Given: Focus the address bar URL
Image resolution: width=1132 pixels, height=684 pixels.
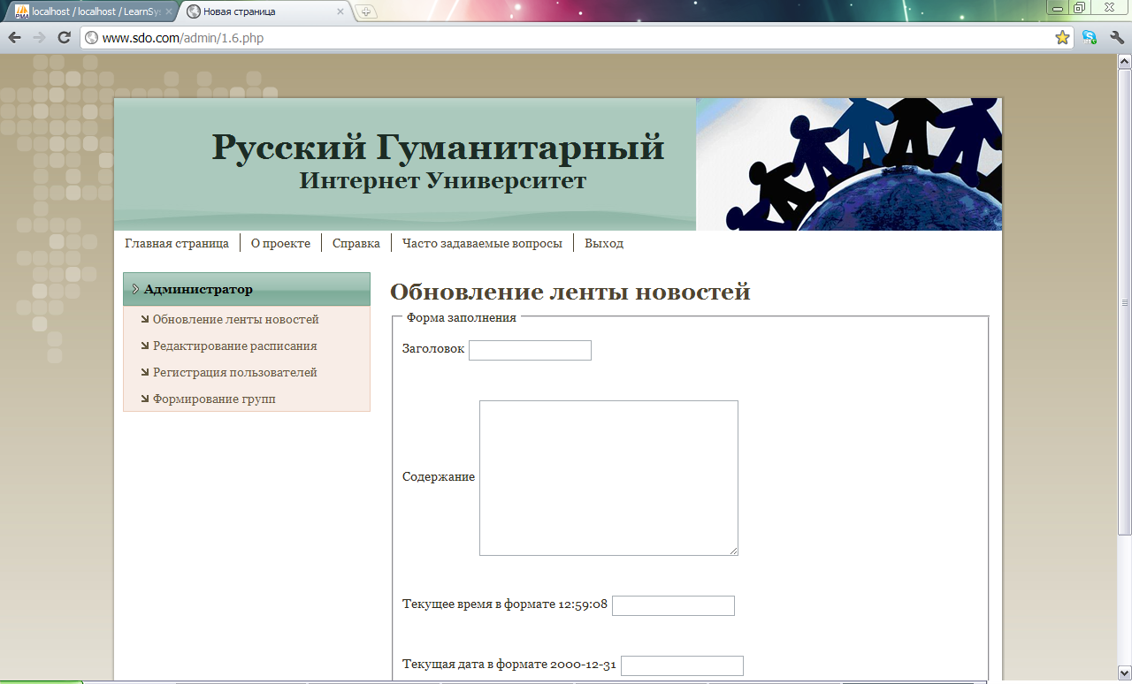Looking at the screenshot, I should [x=575, y=38].
